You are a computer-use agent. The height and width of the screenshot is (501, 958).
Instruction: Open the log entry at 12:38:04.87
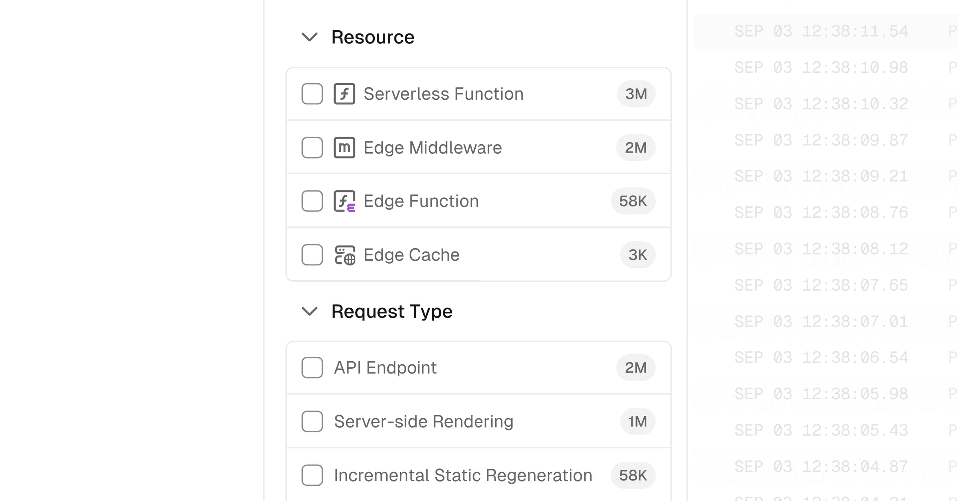pos(821,467)
